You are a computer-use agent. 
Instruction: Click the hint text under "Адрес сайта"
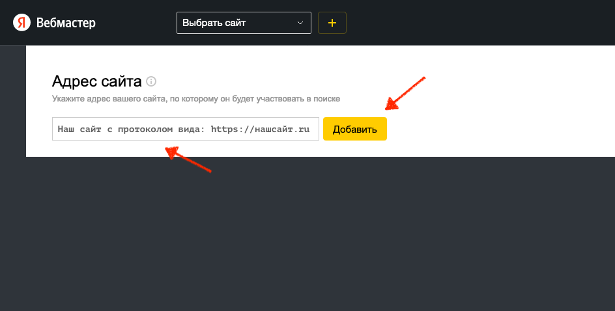195,99
